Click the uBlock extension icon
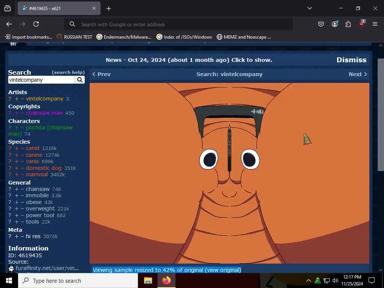Image resolution: width=384 pixels, height=288 pixels. point(362,24)
